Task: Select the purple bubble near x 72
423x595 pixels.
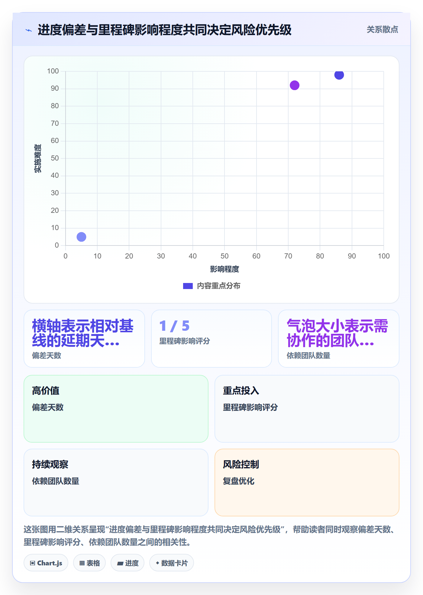Action: point(295,85)
